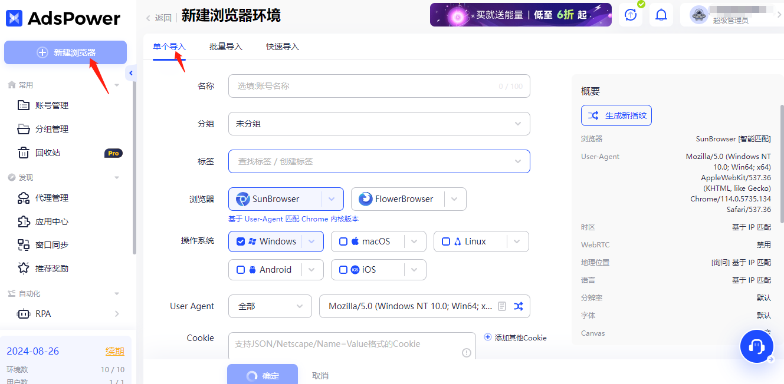The width and height of the screenshot is (784, 384).
Task: Expand the RPA submenu arrow
Action: 117,314
